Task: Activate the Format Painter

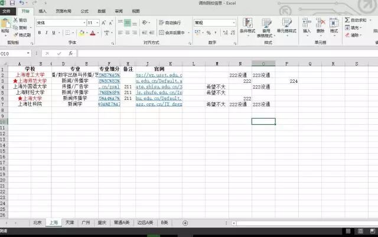Action: click(22, 35)
